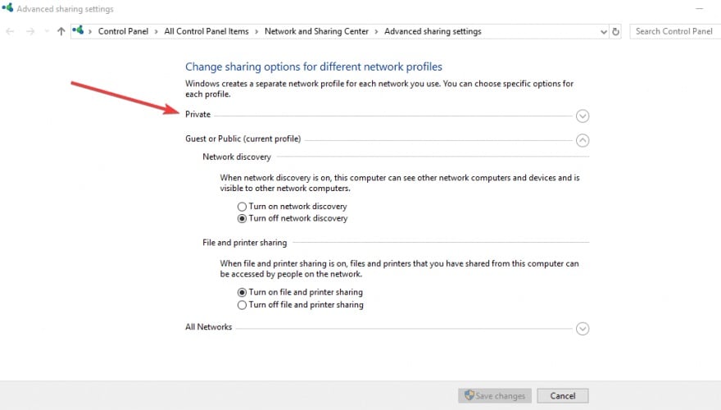Click the Advanced sharing settings title bar icon

[7, 8]
